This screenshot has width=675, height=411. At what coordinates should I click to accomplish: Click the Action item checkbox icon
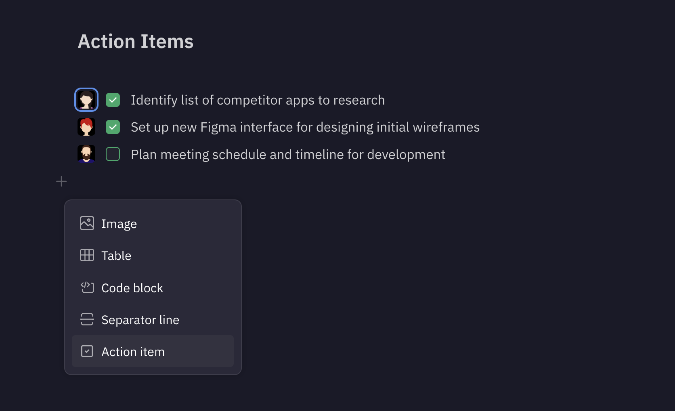point(87,351)
